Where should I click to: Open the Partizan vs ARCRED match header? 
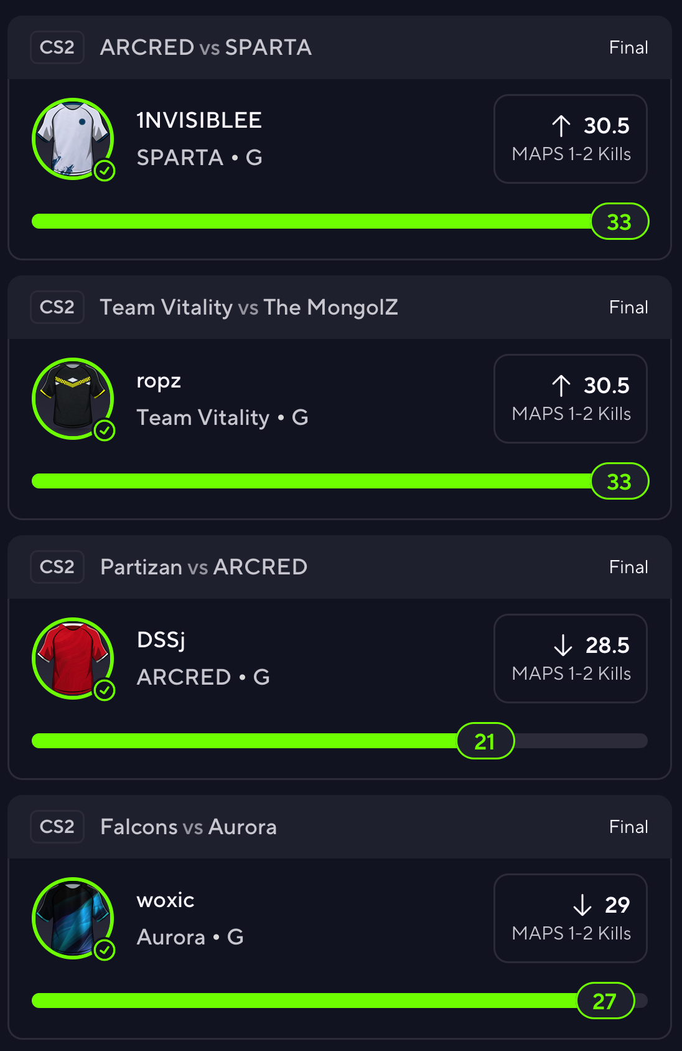(203, 567)
